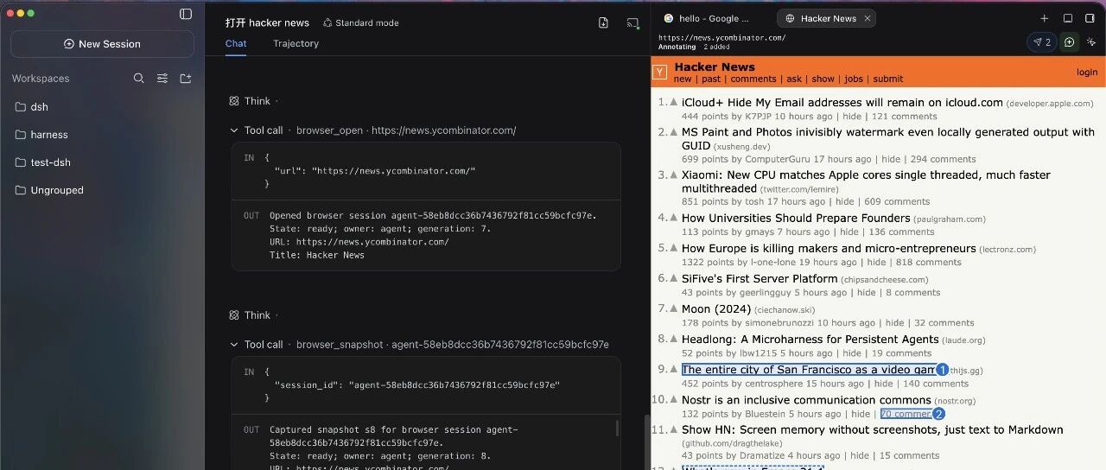Open the 'submit' nav link
1106x470 pixels.
(888, 79)
